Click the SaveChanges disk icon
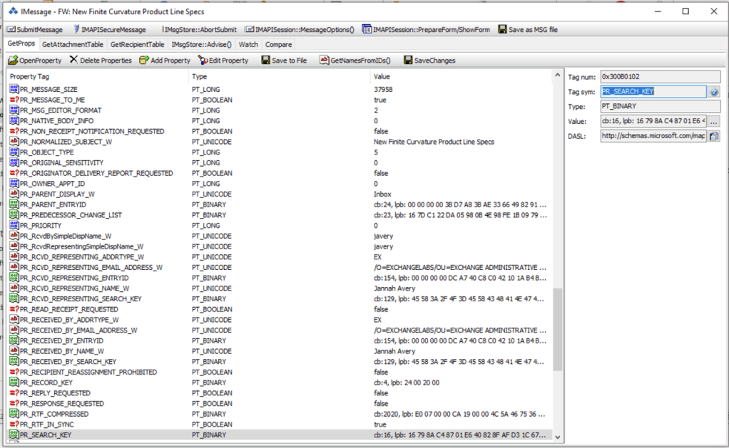The image size is (729, 448). click(408, 61)
